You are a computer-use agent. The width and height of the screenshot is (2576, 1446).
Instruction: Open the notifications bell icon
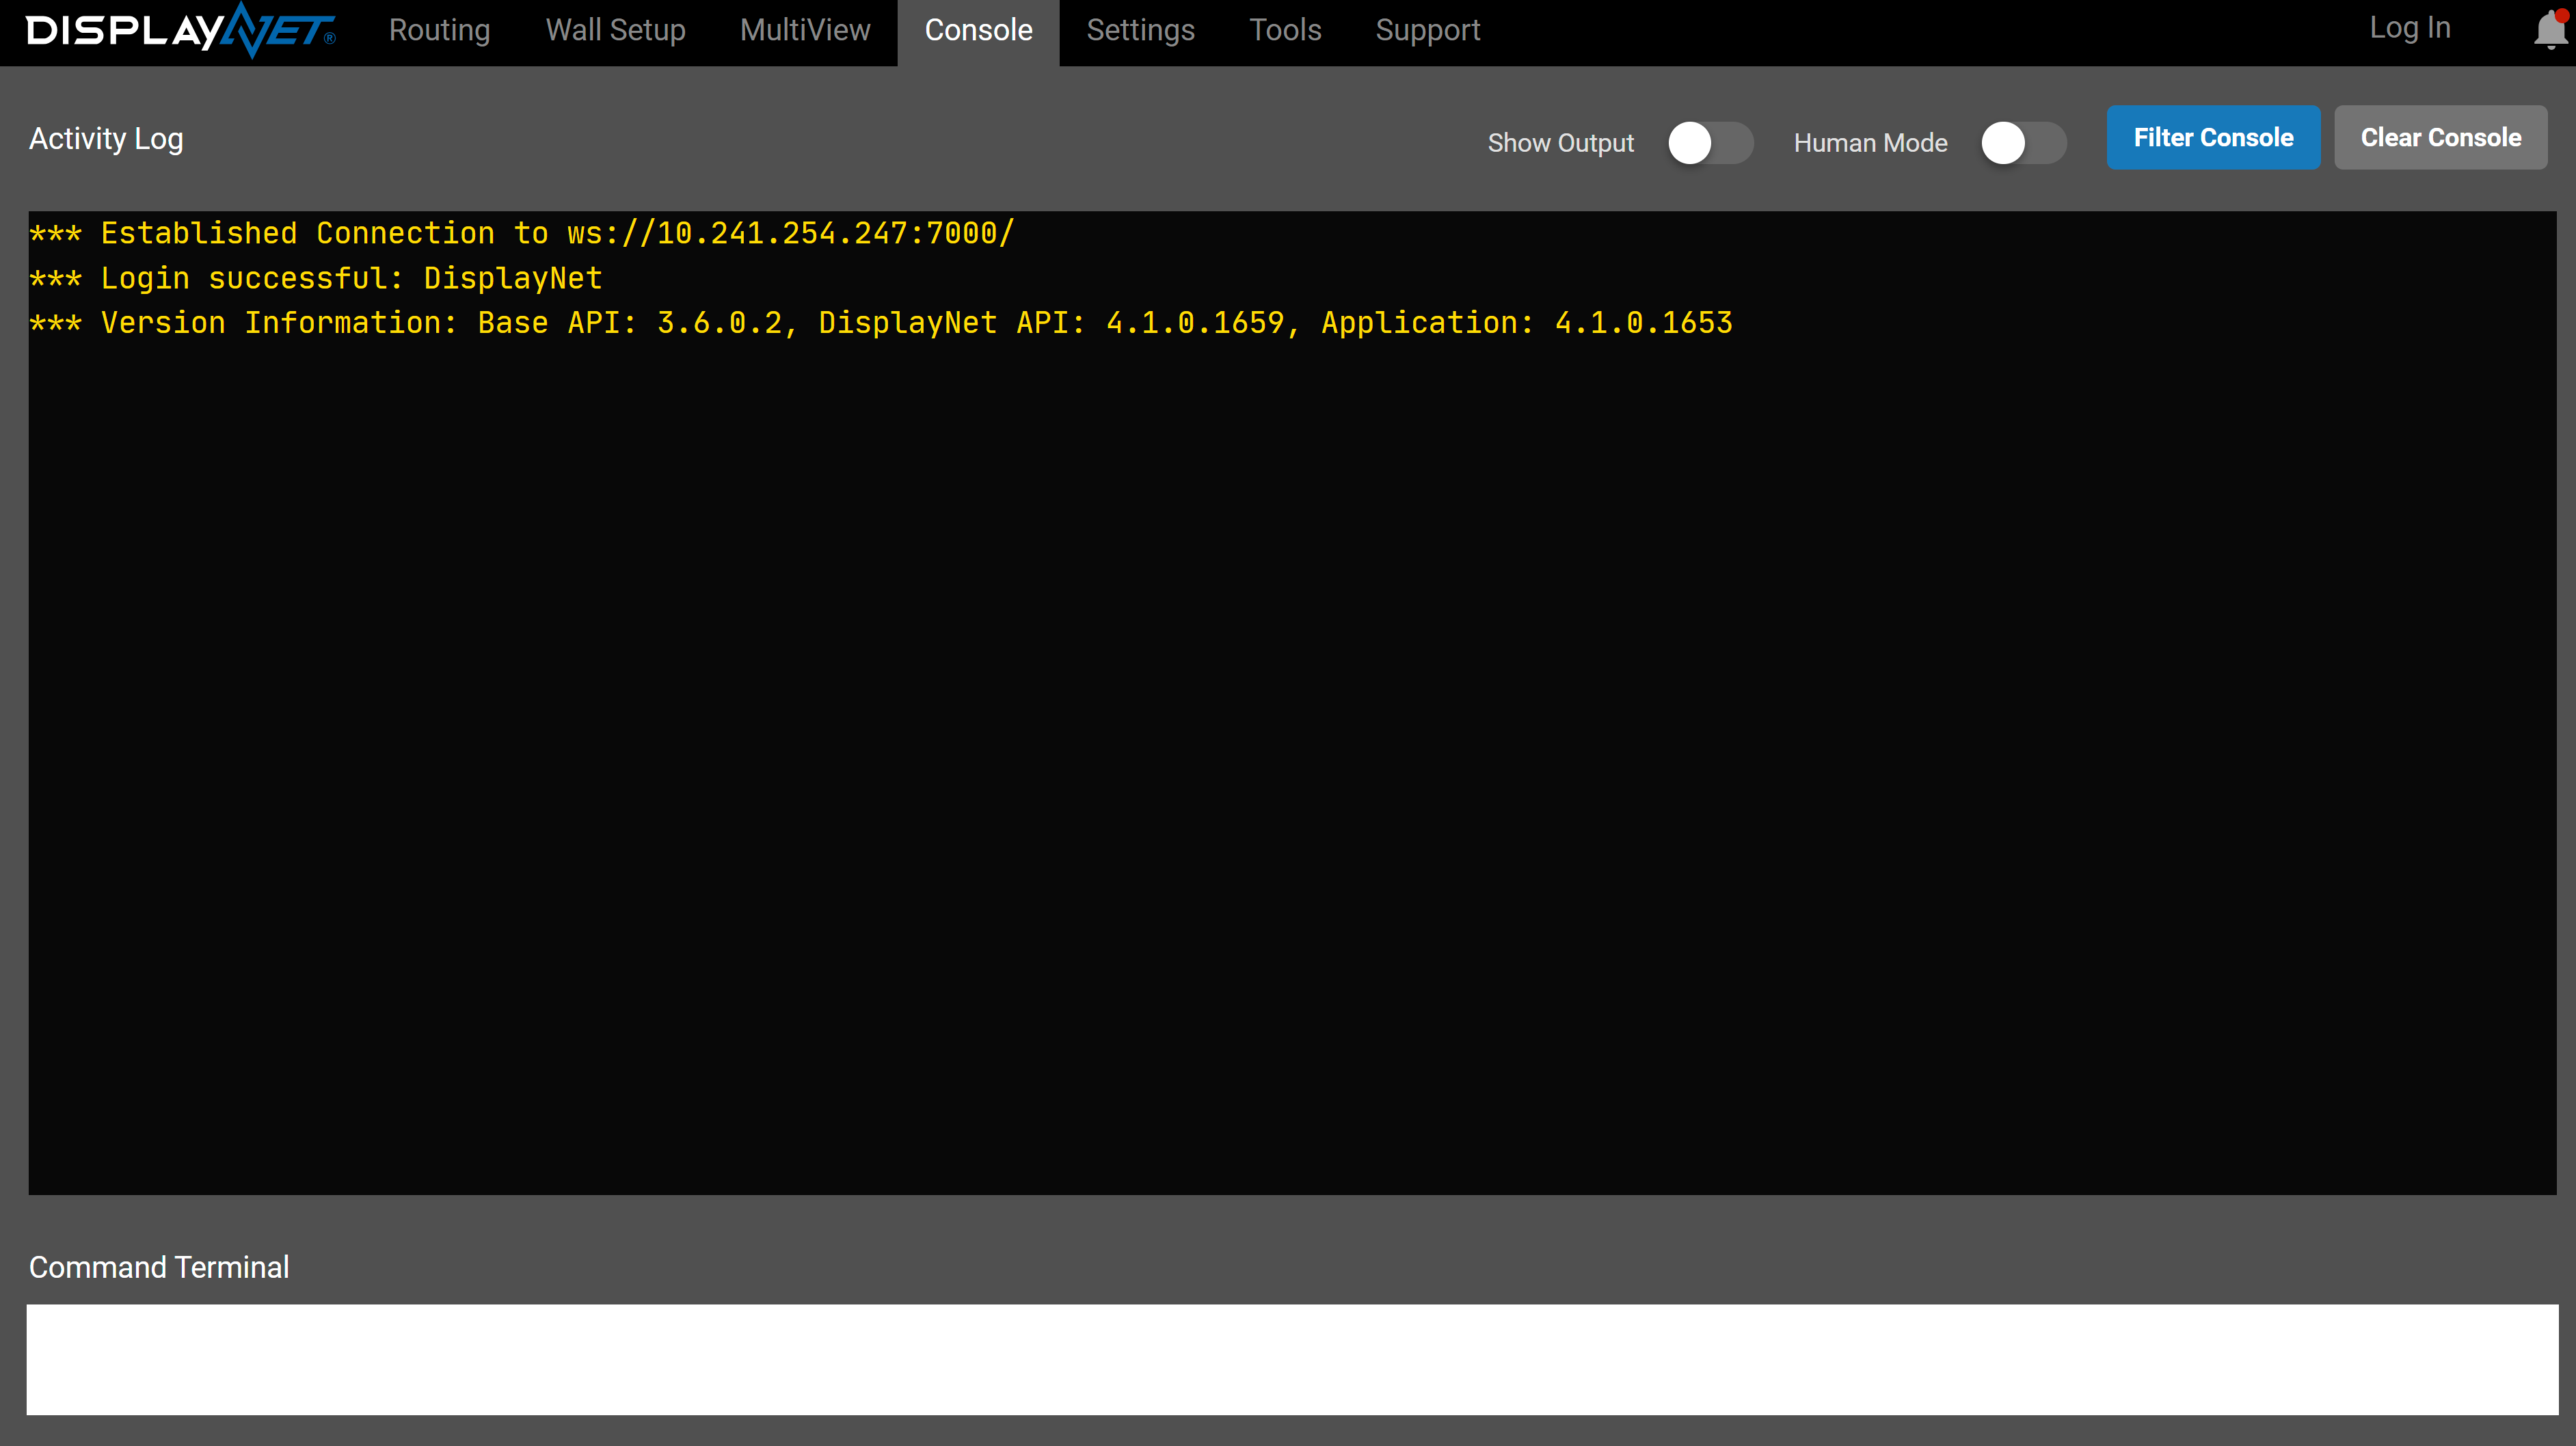(x=2551, y=29)
